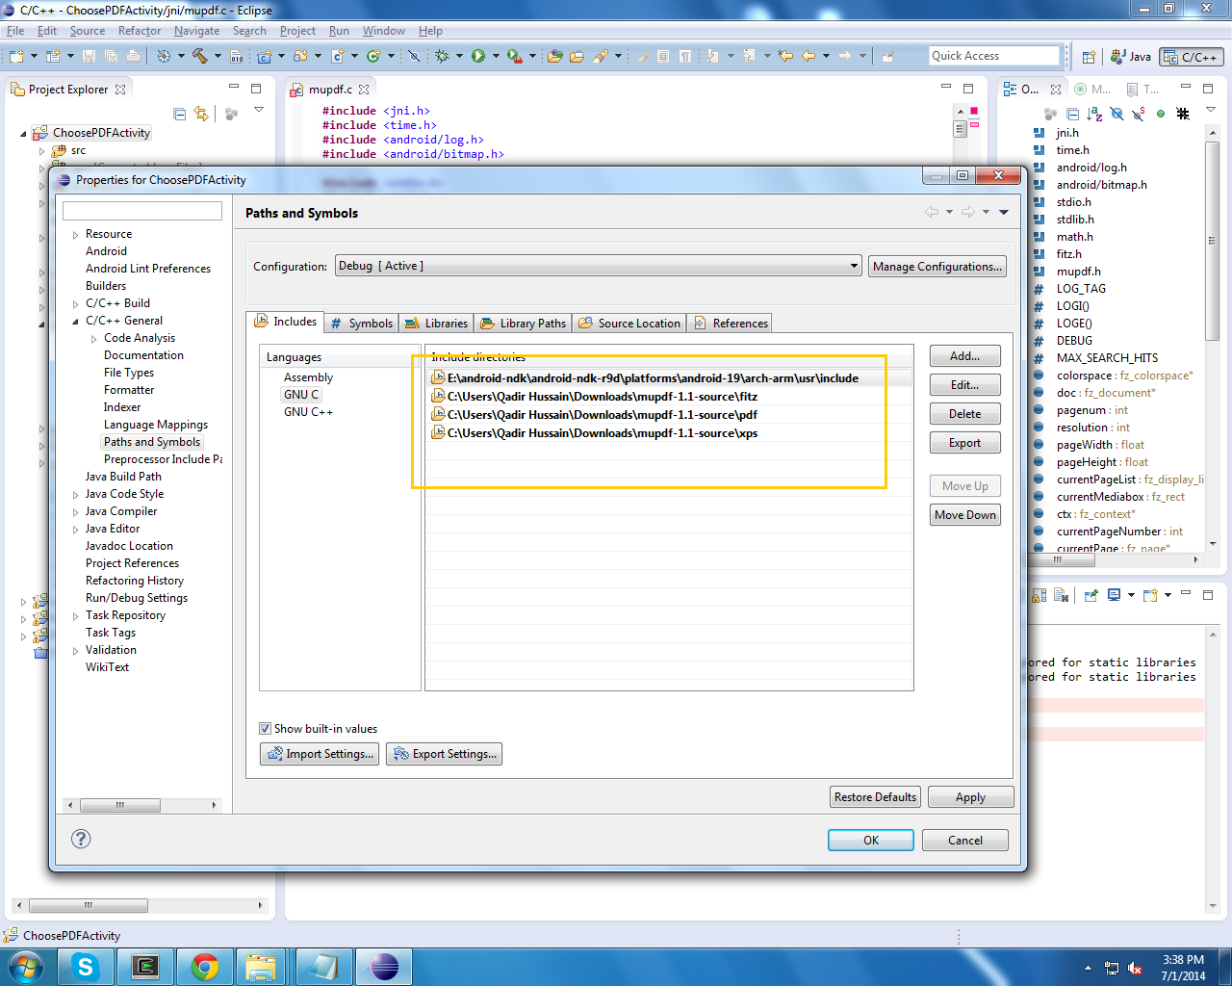Click Link with Editor in Project Explorer
The image size is (1232, 986).
coord(200,114)
